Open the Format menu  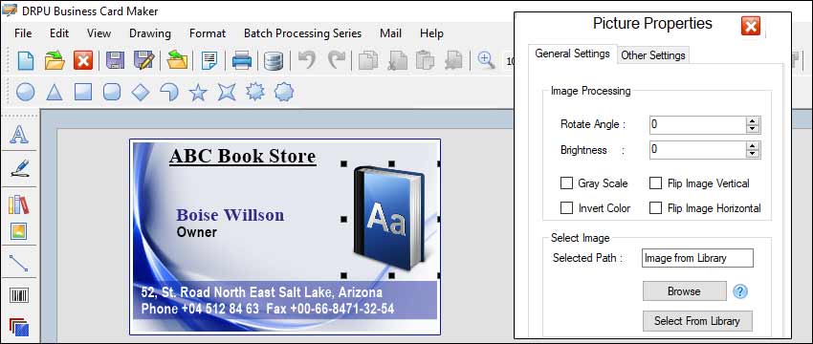pyautogui.click(x=208, y=33)
